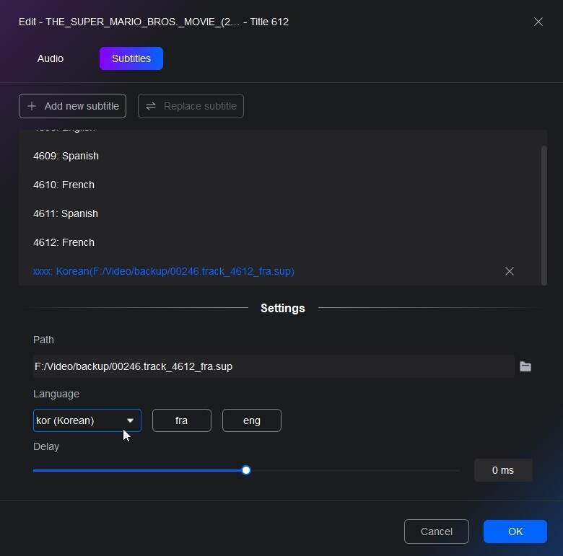This screenshot has height=556, width=563.
Task: Click the 0 ms delay field
Action: tap(503, 470)
